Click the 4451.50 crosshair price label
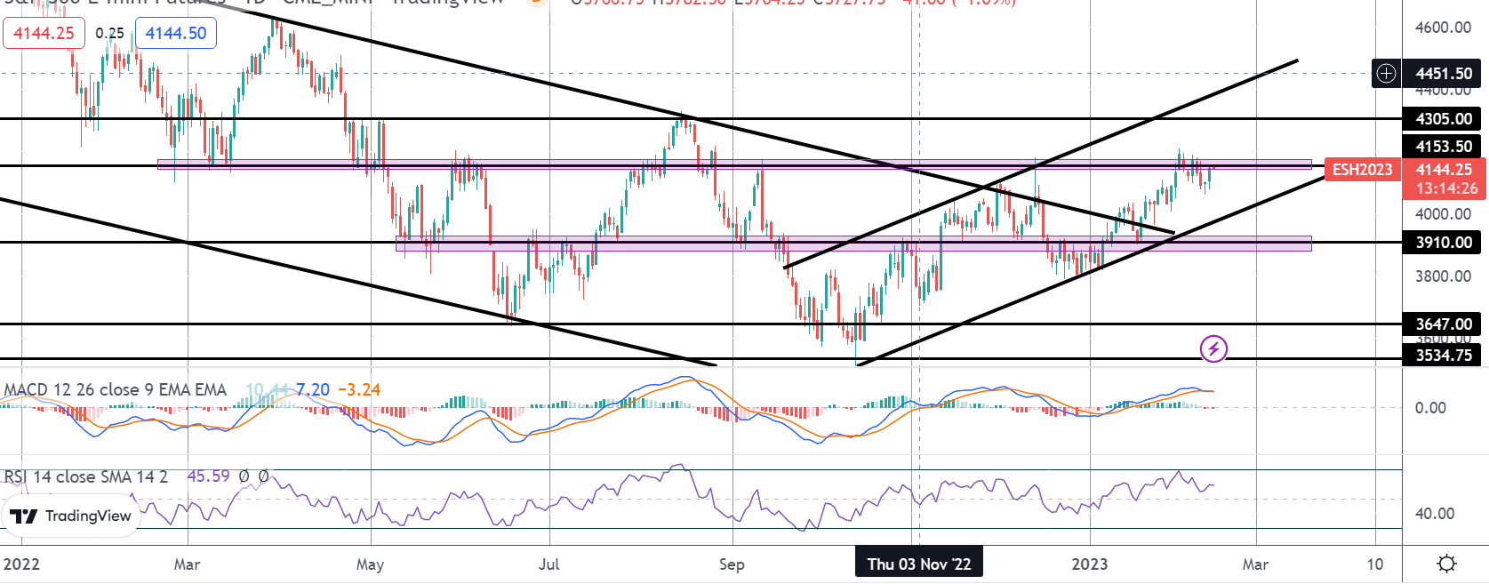Image resolution: width=1489 pixels, height=584 pixels. tap(1442, 73)
